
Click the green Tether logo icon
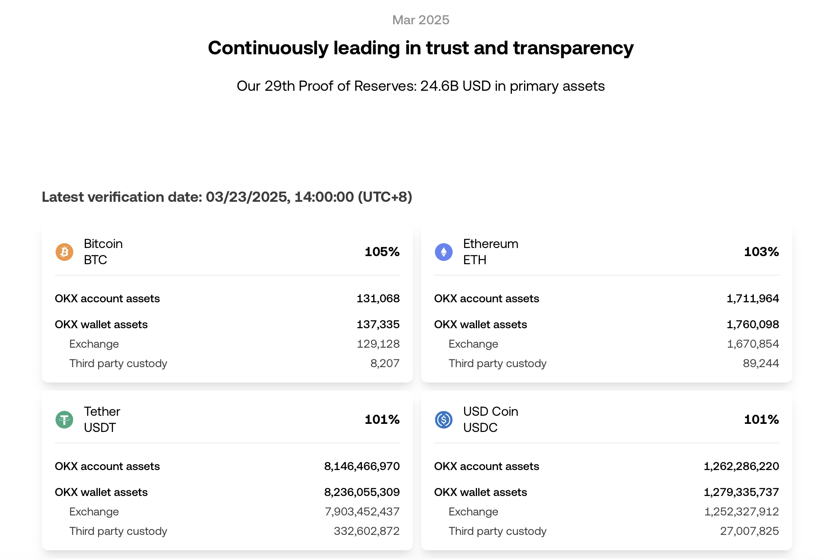coord(64,420)
